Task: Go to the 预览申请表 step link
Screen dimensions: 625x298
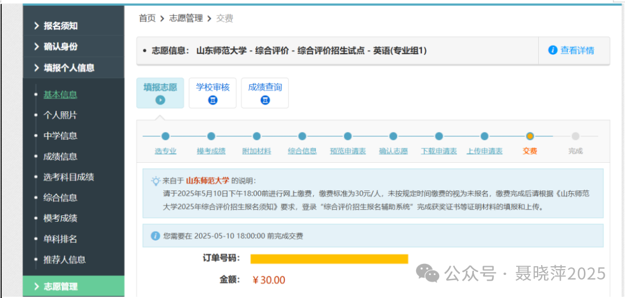Action: tap(348, 151)
